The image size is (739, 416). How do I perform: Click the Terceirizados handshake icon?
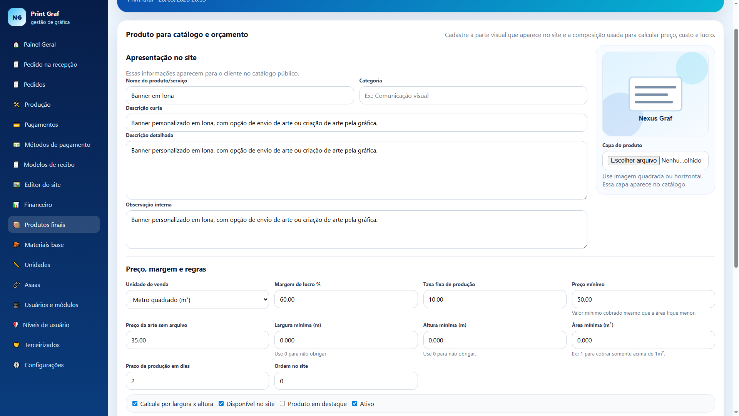coord(17,345)
